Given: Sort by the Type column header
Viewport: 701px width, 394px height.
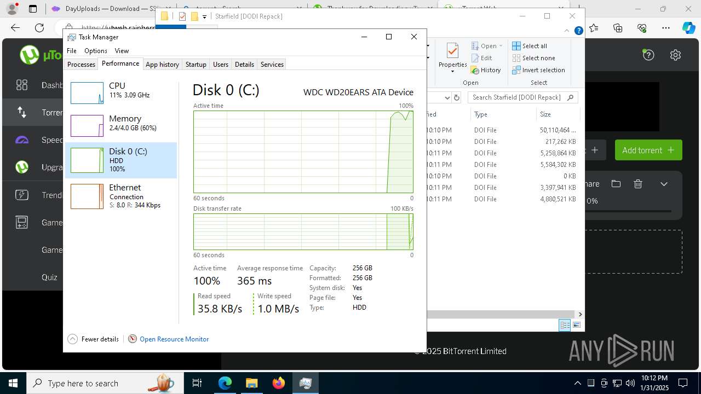Looking at the screenshot, I should point(503,114).
